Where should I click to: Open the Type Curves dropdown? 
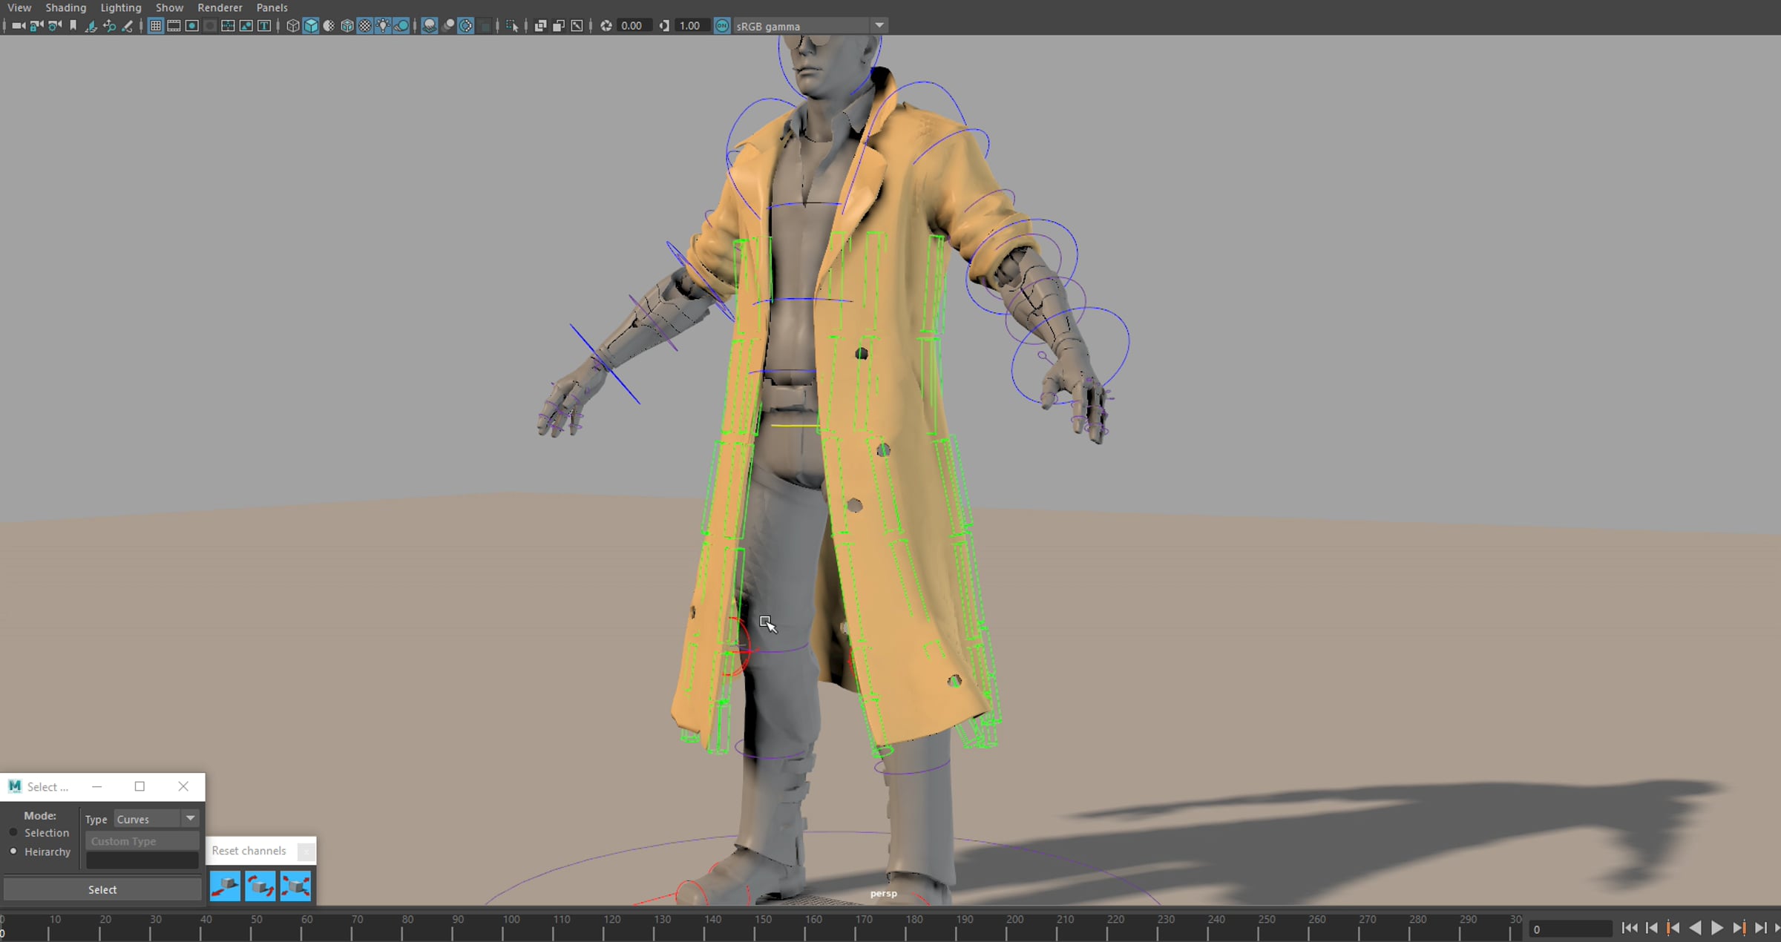(191, 819)
